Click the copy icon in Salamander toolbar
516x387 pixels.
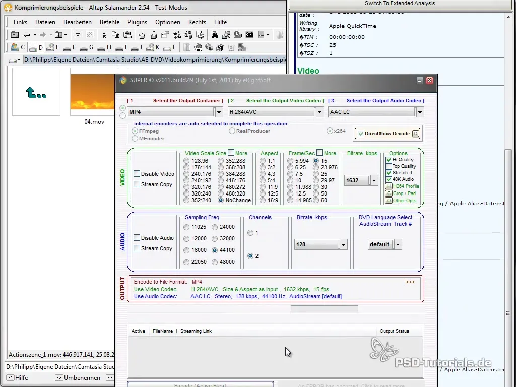pos(115,35)
